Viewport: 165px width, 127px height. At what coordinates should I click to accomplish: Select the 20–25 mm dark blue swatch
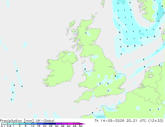(46, 124)
